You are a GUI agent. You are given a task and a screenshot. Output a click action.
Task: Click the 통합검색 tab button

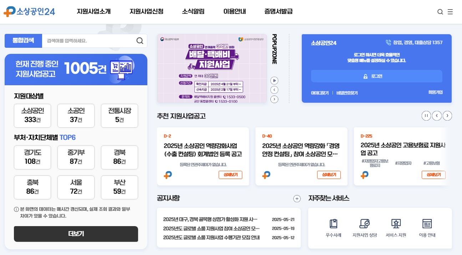tap(23, 41)
